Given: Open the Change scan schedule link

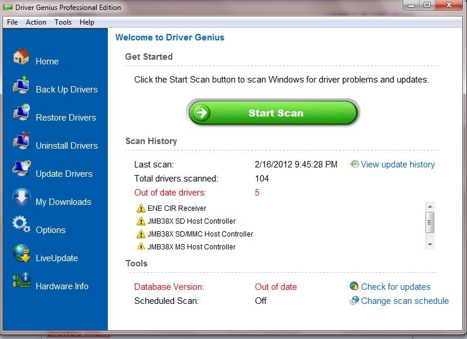Looking at the screenshot, I should point(405,301).
